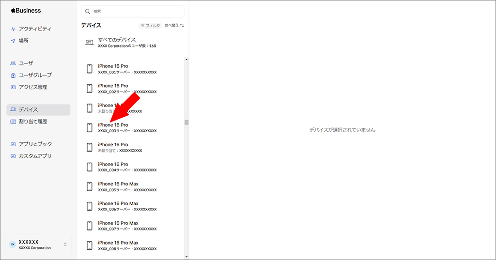Viewport: 496px width, 260px height.
Task: Expand the XXXXXX account switcher chevron
Action: click(65, 245)
